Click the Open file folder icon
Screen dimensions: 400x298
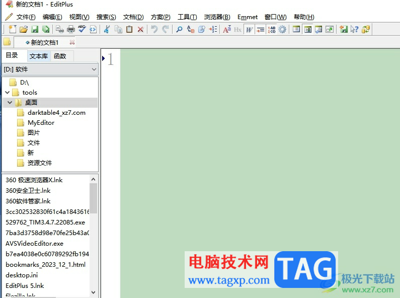pyautogui.click(x=24, y=29)
